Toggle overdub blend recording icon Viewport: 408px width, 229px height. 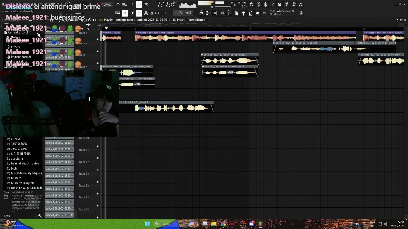pos(139,4)
